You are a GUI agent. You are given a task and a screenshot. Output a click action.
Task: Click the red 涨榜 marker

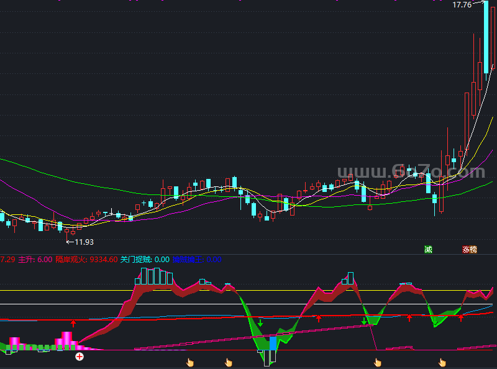(469, 250)
